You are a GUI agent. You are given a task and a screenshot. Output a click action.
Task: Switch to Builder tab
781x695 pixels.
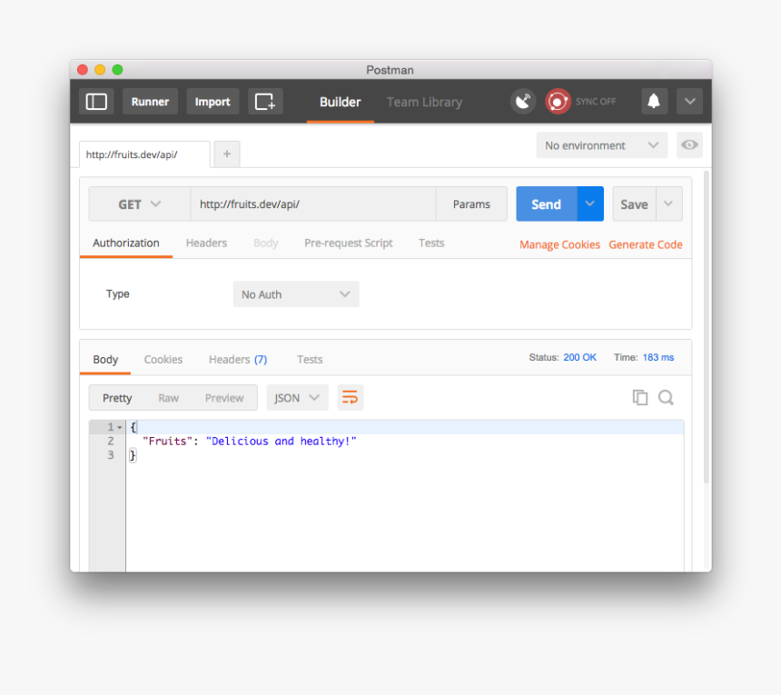(x=341, y=102)
